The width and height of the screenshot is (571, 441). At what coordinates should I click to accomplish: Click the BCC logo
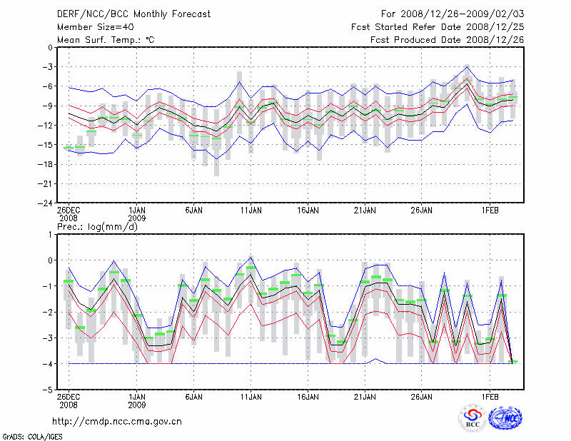472,417
